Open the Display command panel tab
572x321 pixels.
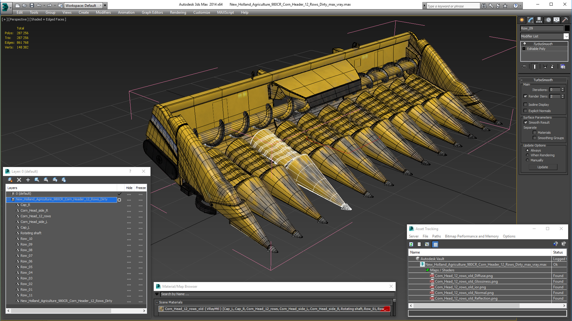click(x=557, y=20)
